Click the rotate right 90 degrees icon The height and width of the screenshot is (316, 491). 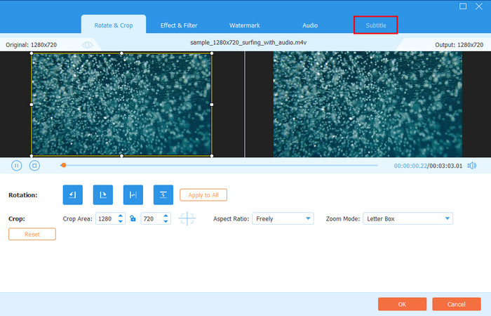[103, 195]
